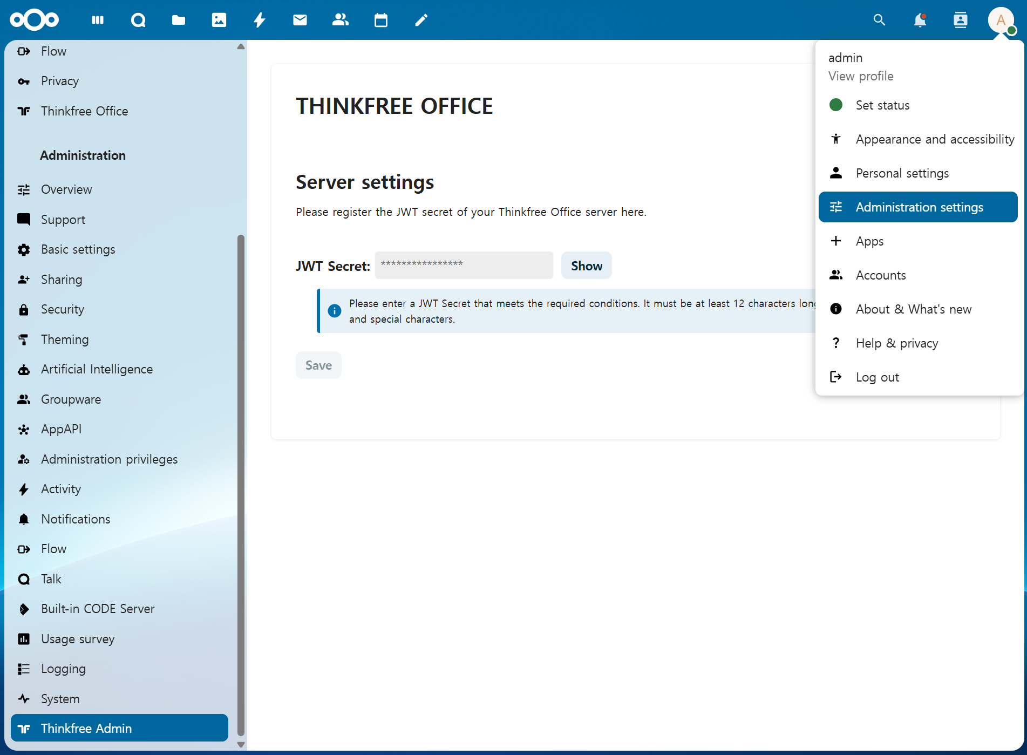Click the search magnifier icon
This screenshot has width=1027, height=755.
click(880, 20)
